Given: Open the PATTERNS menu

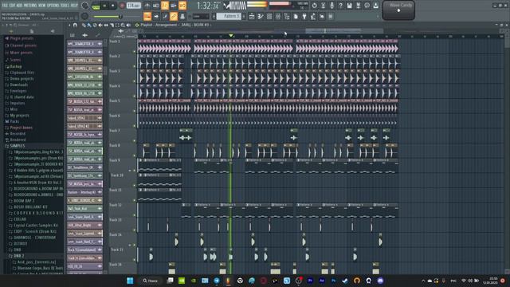Looking at the screenshot, I should pyautogui.click(x=30, y=6).
